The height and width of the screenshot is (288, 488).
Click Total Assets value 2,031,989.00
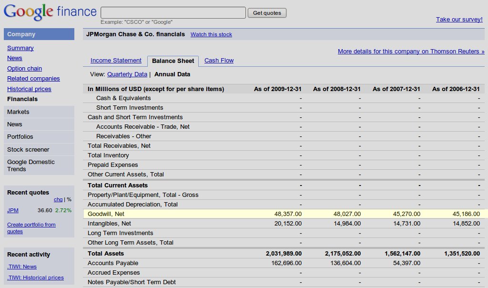(x=284, y=254)
